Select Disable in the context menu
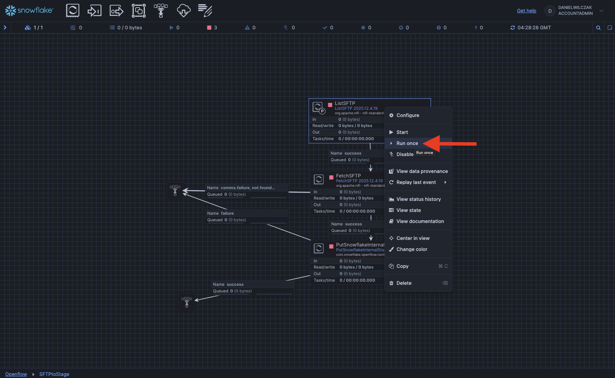 (x=404, y=154)
